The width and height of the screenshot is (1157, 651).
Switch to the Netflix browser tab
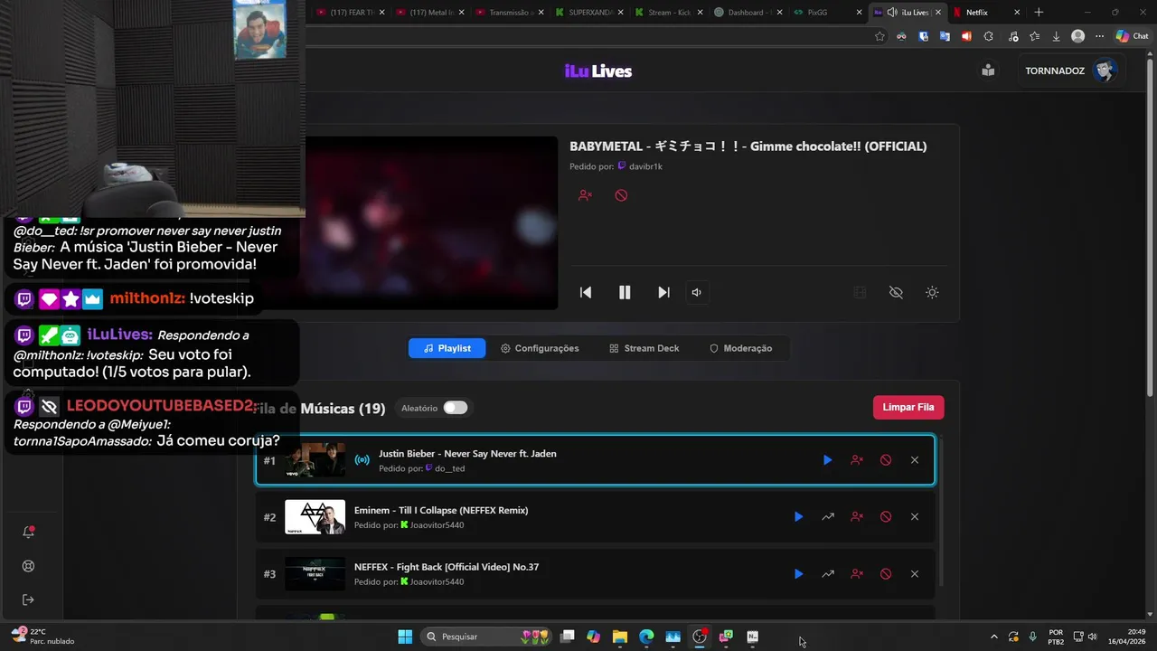987,13
